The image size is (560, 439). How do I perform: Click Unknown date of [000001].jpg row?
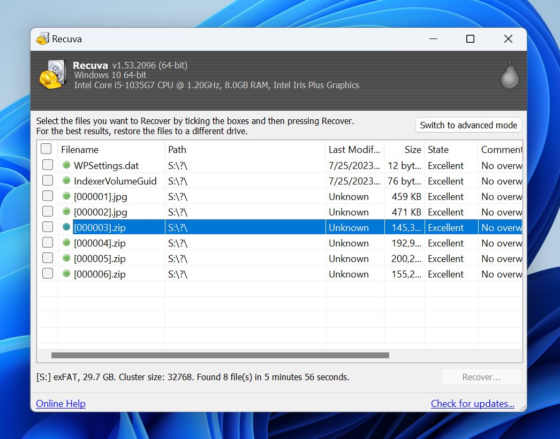(x=349, y=196)
